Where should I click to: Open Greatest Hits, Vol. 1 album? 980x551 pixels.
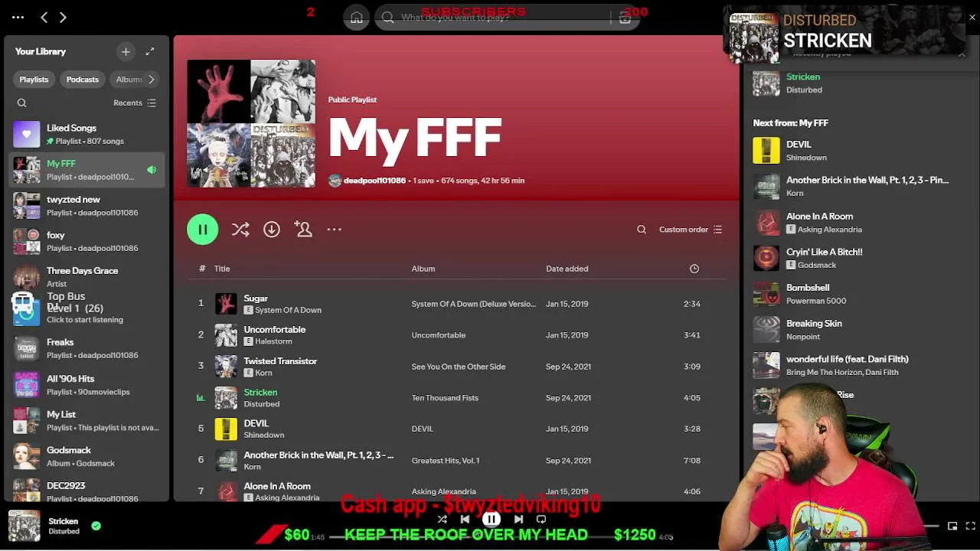coord(446,461)
